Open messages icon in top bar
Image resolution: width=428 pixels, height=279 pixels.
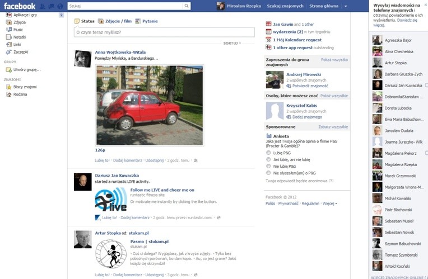click(52, 6)
